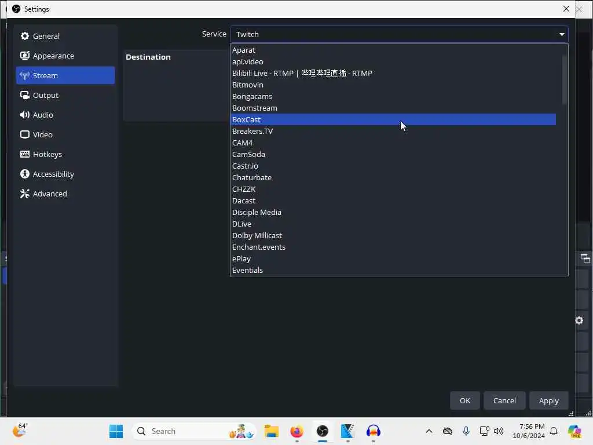Viewport: 593px width, 445px height.
Task: Pick CamSoda from the service list
Action: coord(393,154)
